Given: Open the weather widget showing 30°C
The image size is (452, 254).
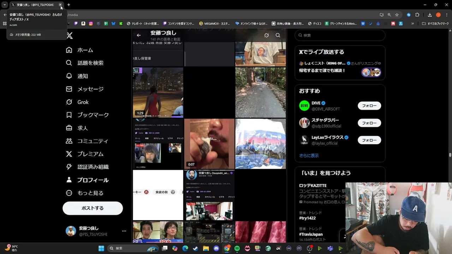Looking at the screenshot, I should 12,248.
